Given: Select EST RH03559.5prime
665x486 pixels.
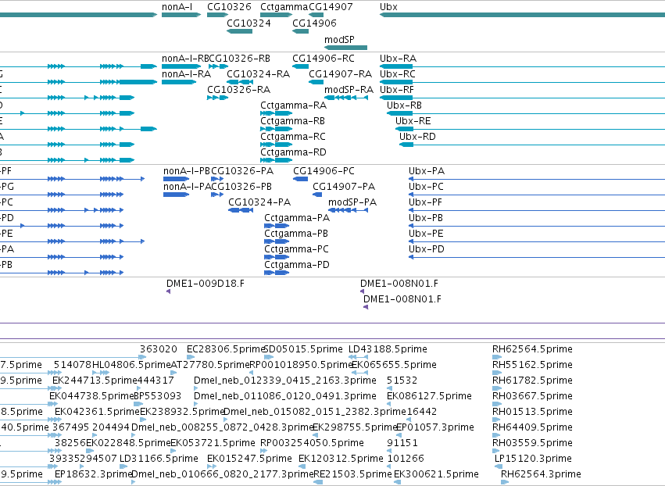Looking at the screenshot, I should point(532,444).
